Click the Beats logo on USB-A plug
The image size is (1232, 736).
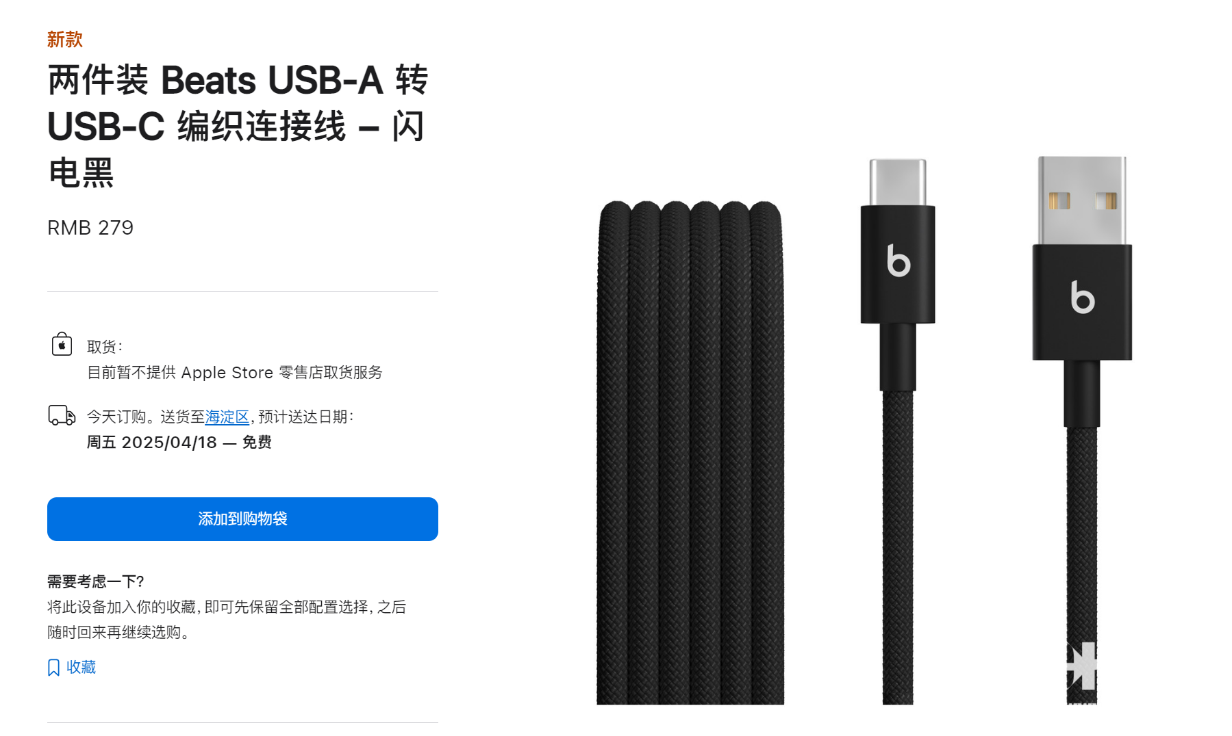1083,298
